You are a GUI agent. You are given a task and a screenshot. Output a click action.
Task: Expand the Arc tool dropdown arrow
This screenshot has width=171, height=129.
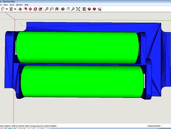coord(7,9)
